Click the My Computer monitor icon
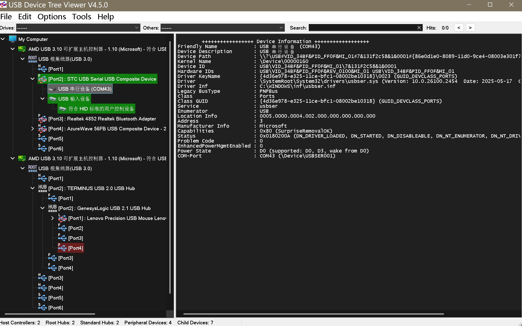522x326 pixels. pyautogui.click(x=13, y=39)
